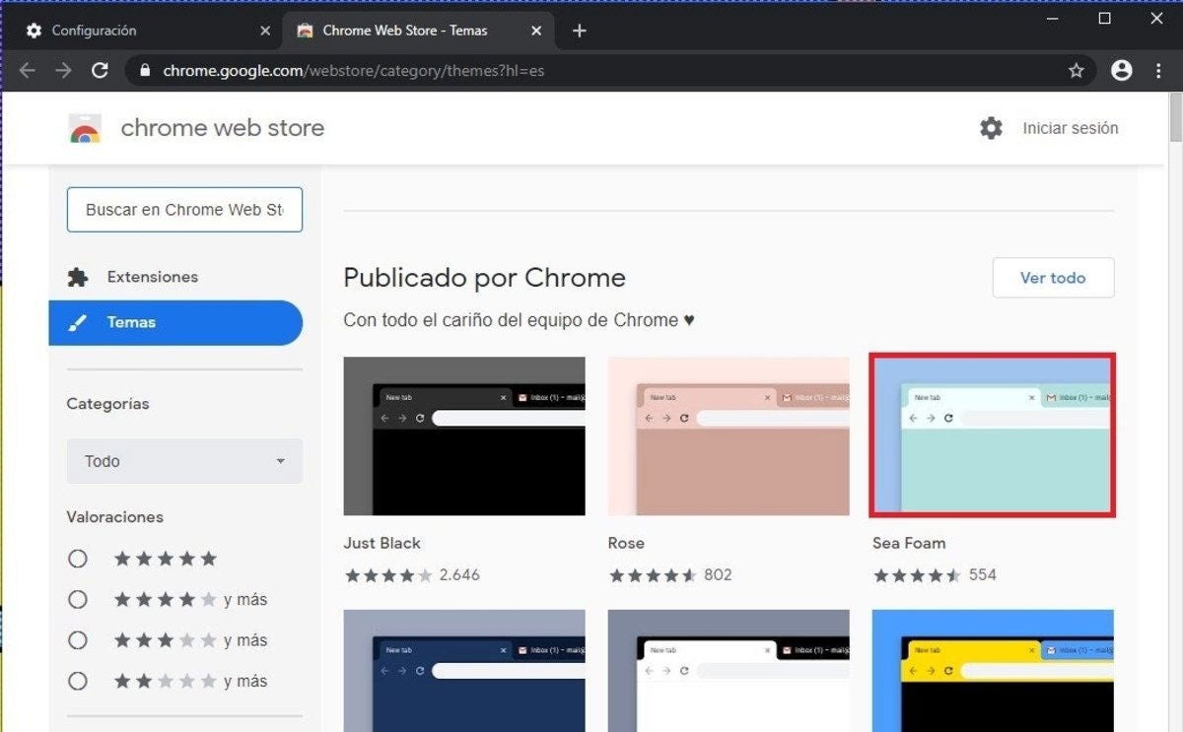
Task: Click the Chrome Web Store logo
Action: 86,128
